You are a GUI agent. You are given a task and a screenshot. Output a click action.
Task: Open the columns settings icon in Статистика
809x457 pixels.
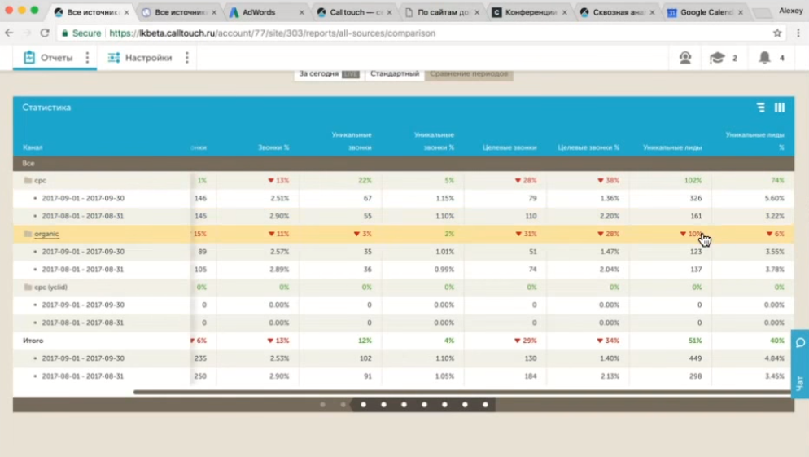pyautogui.click(x=780, y=108)
